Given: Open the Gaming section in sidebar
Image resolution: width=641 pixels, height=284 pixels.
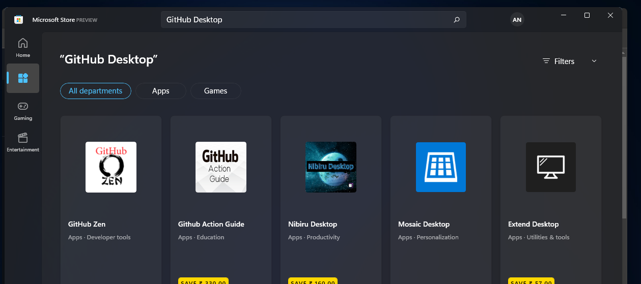Looking at the screenshot, I should [23, 111].
